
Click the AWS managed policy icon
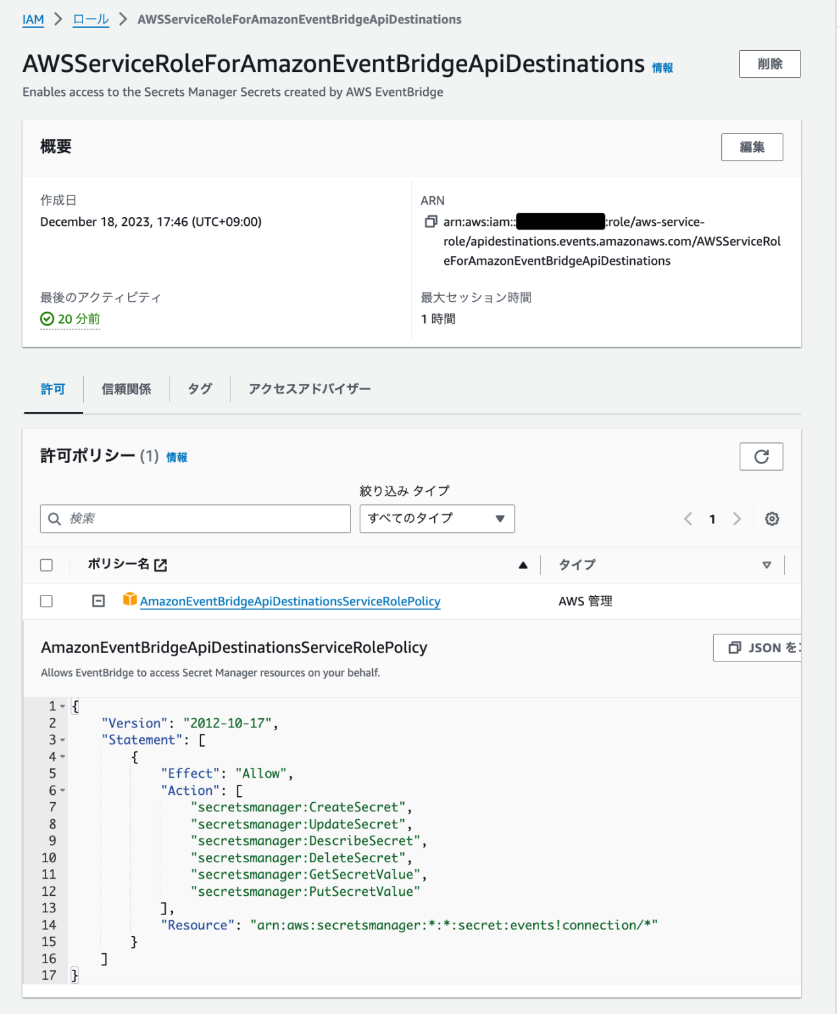[130, 601]
